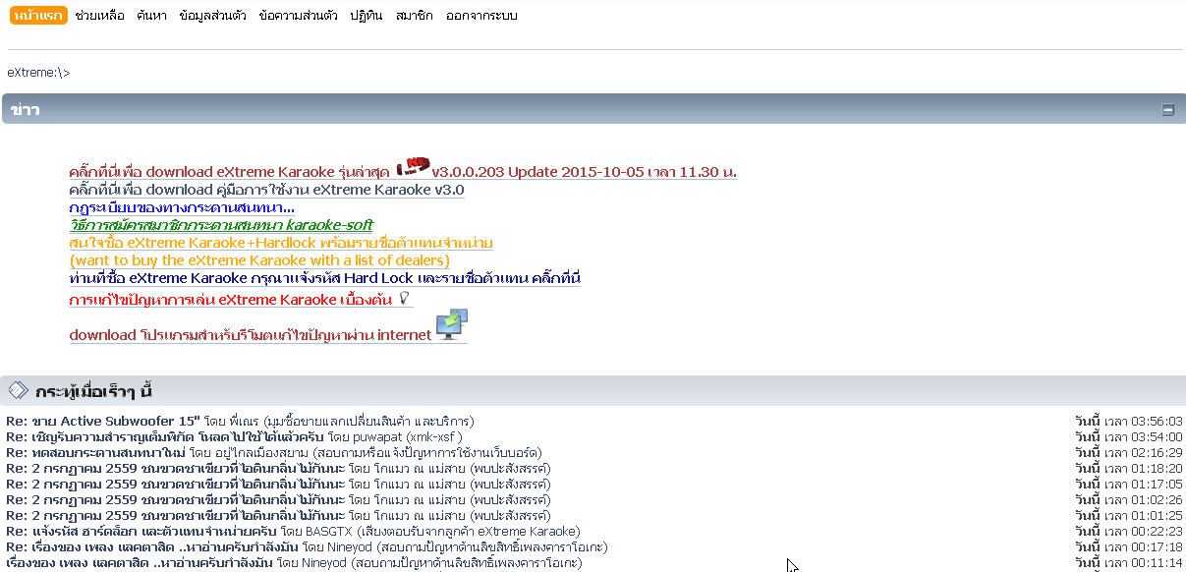Open author พี่เณร profile link
Image resolution: width=1186 pixels, height=572 pixels.
tap(244, 422)
